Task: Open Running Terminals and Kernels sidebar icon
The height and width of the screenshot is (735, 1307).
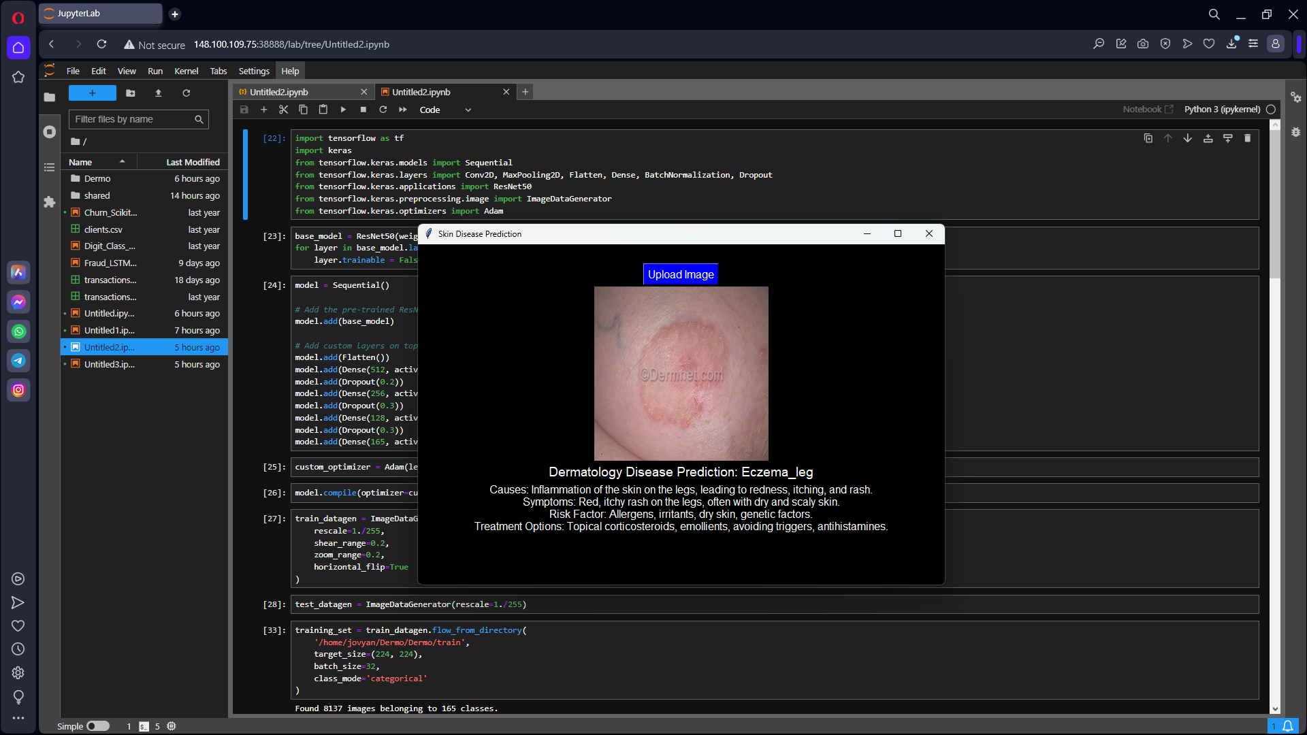Action: click(49, 132)
